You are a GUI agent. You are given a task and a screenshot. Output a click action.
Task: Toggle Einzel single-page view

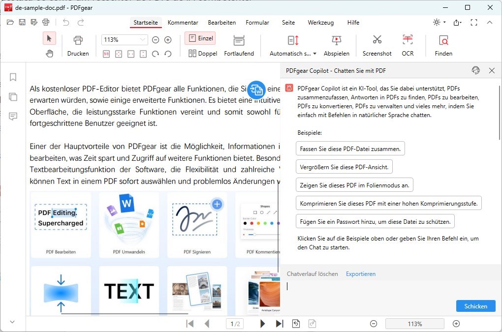200,38
